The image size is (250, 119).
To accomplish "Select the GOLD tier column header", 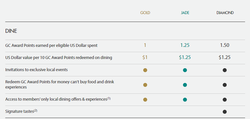I will [x=145, y=13].
